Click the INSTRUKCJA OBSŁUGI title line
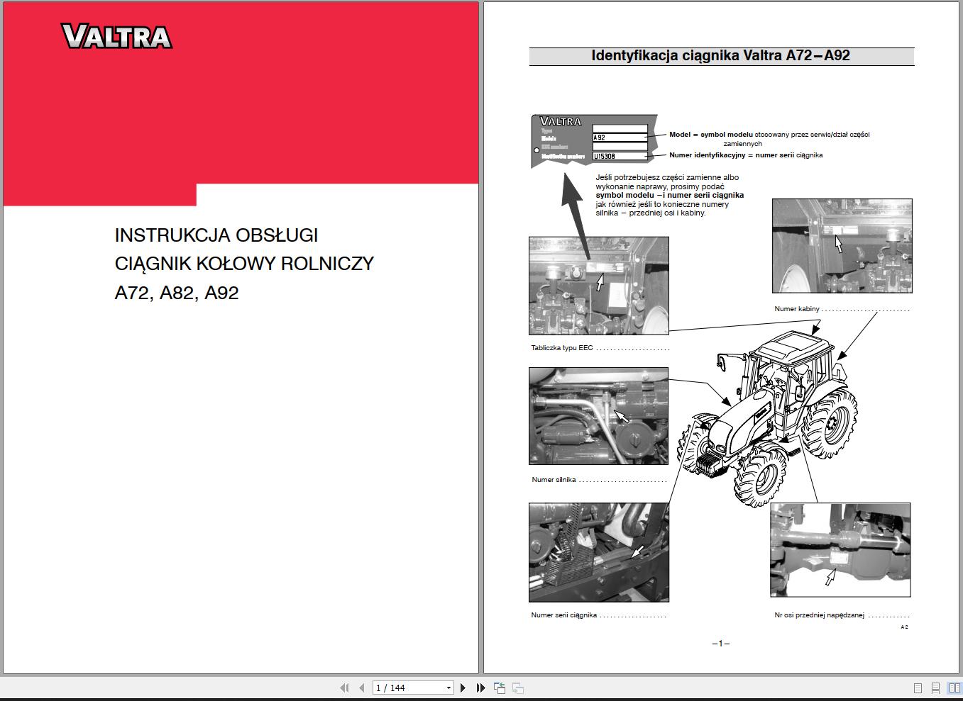The image size is (963, 701). point(216,235)
